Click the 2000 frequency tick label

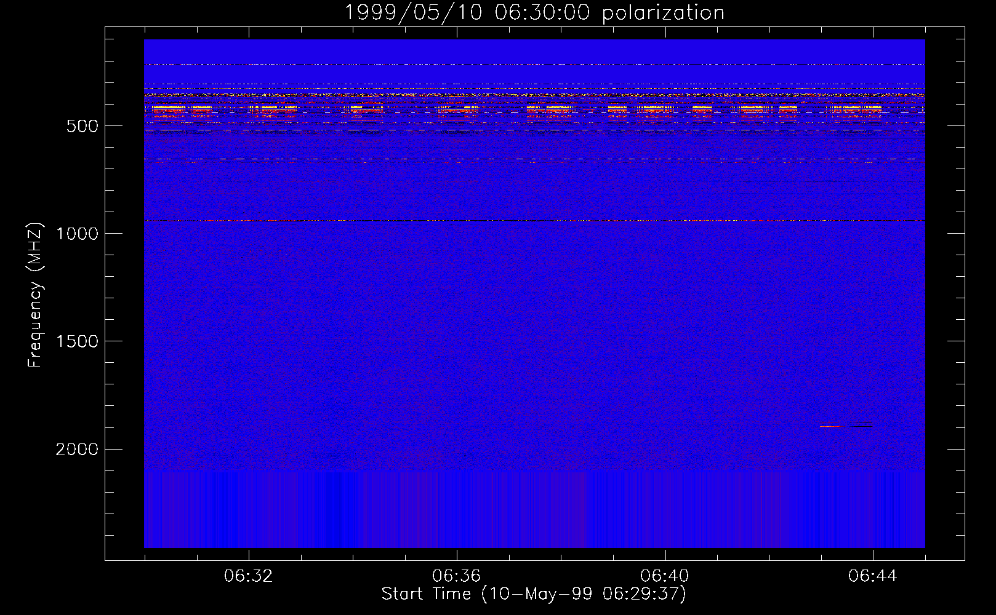click(77, 450)
